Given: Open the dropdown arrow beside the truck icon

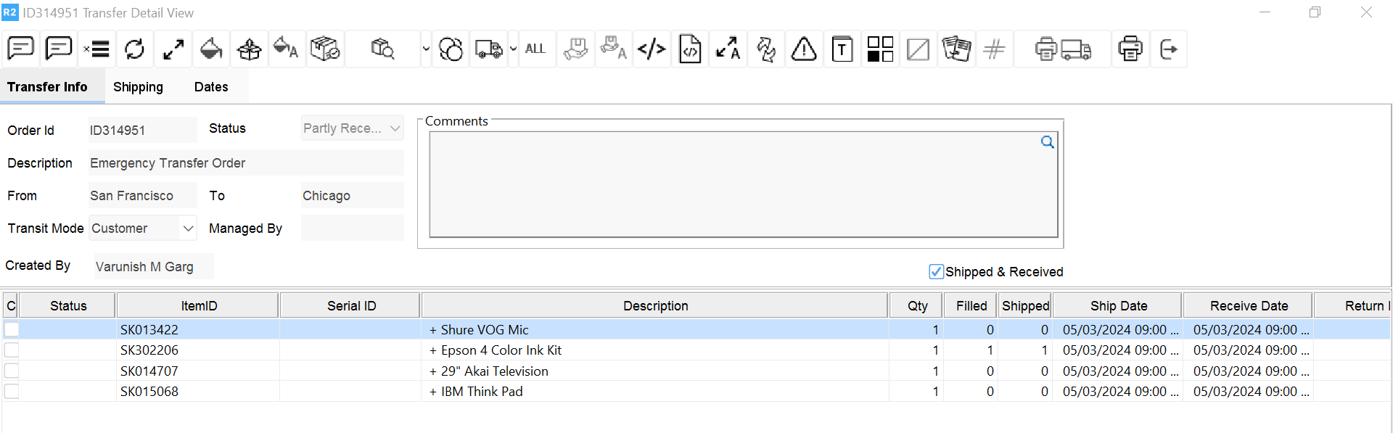Looking at the screenshot, I should pyautogui.click(x=513, y=49).
